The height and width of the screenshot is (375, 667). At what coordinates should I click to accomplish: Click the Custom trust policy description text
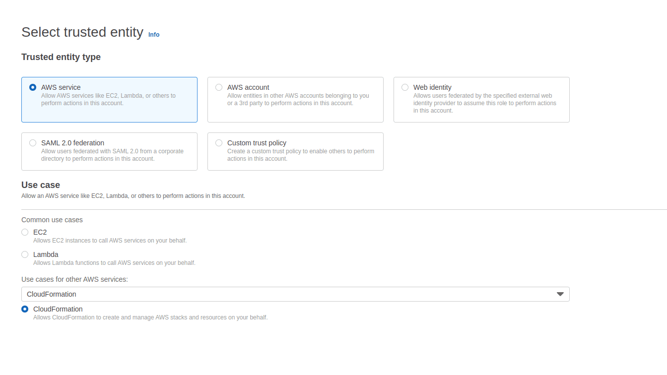pyautogui.click(x=301, y=155)
